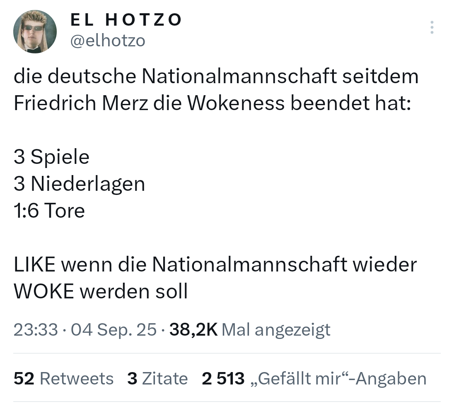Click the @elhotzo handle

coord(108,41)
